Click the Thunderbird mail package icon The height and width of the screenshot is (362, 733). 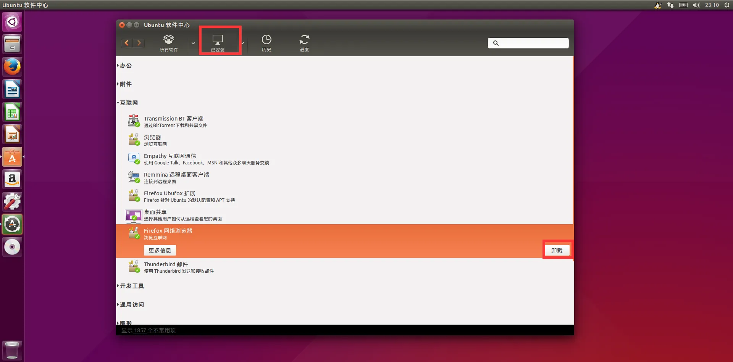click(x=134, y=267)
